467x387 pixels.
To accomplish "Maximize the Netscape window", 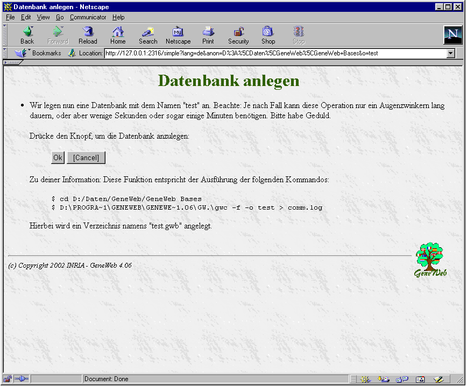I will [448, 7].
